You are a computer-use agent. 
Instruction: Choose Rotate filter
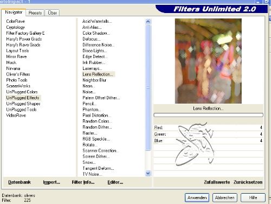tap(90, 145)
